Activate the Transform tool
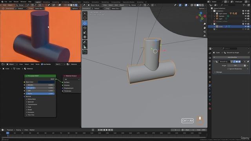 85,37
